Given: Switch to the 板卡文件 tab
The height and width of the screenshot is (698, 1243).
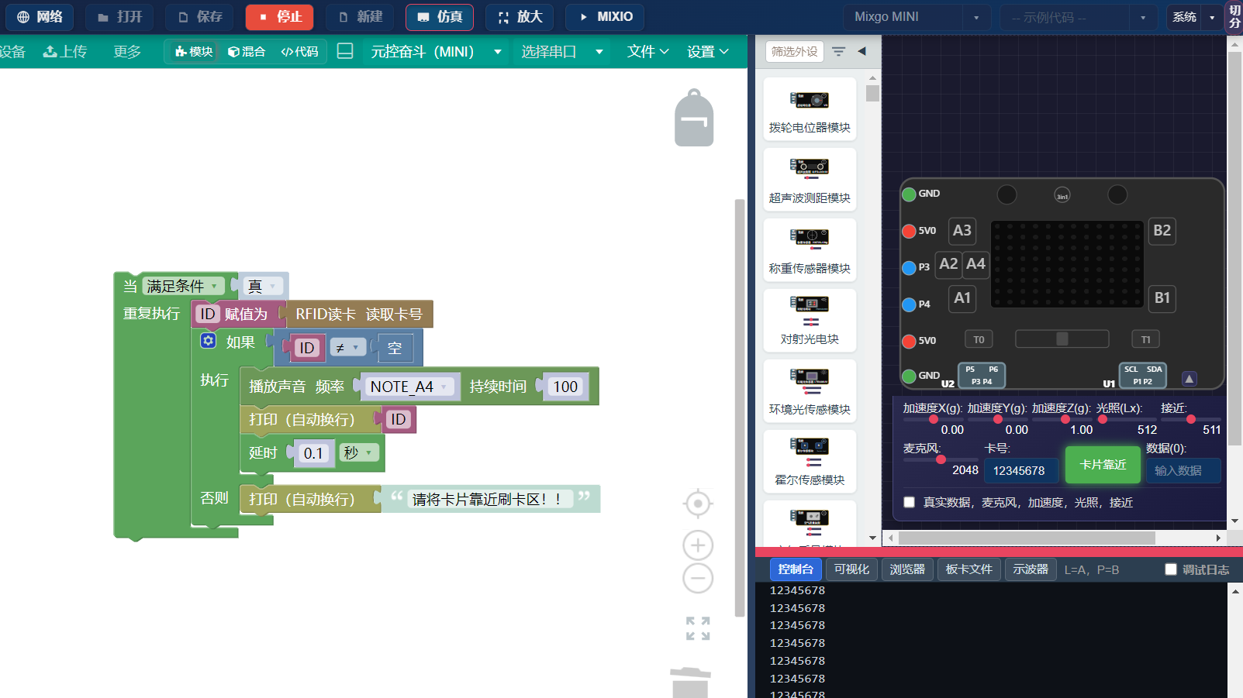Looking at the screenshot, I should pos(969,569).
